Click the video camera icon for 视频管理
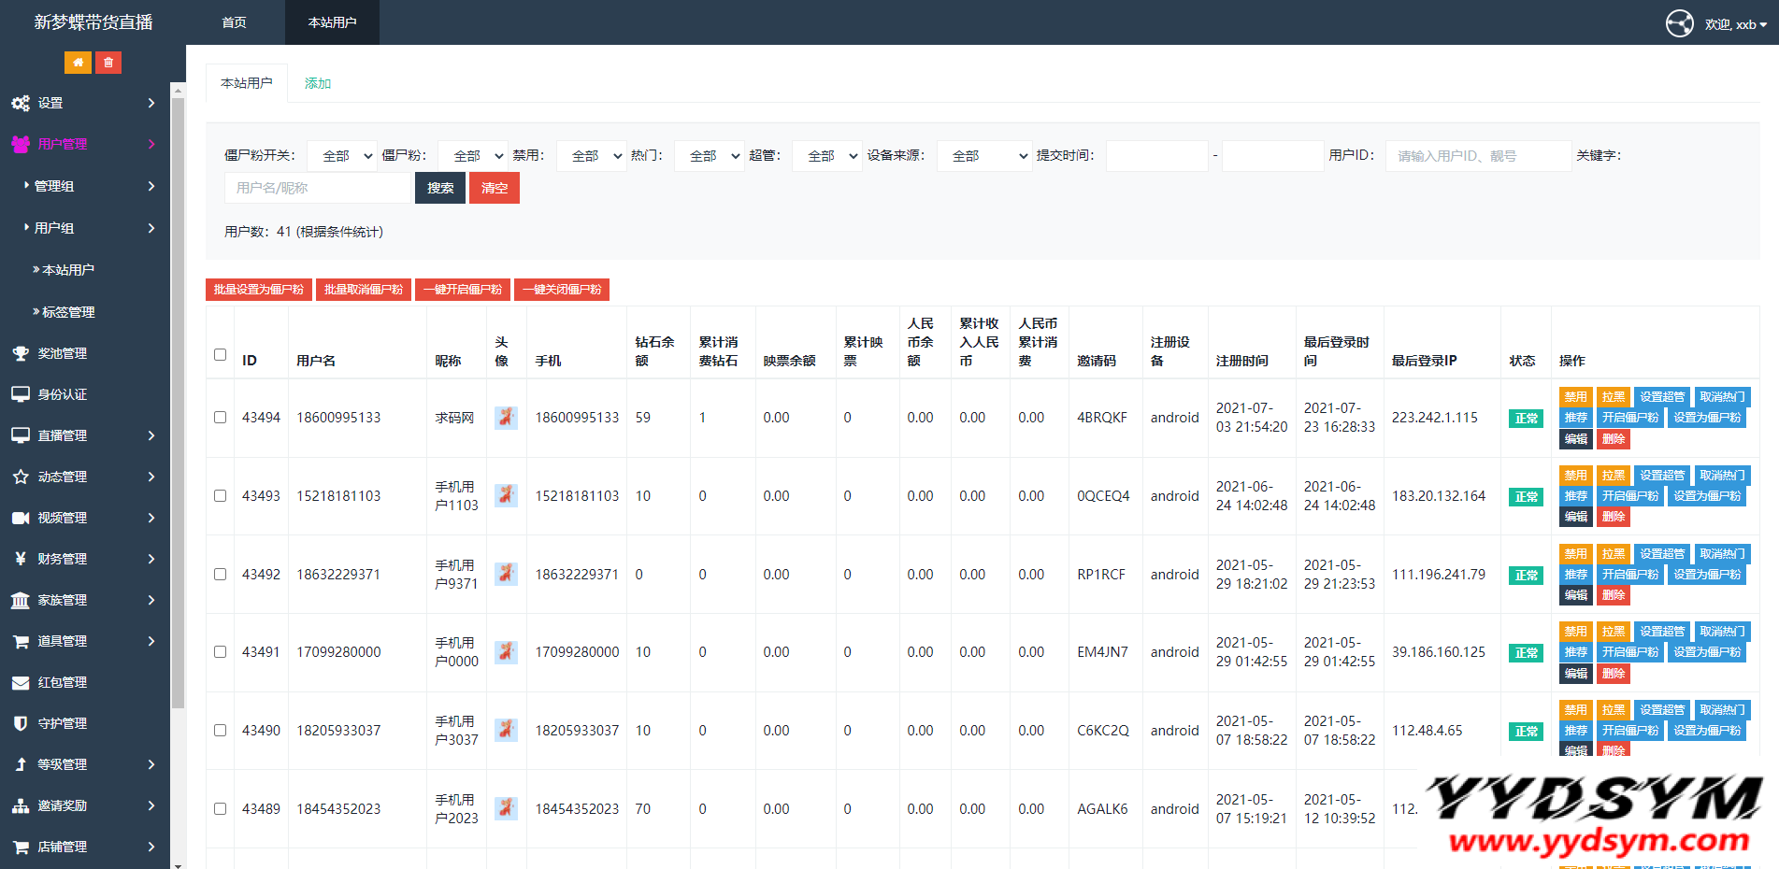The height and width of the screenshot is (869, 1779). pos(21,518)
